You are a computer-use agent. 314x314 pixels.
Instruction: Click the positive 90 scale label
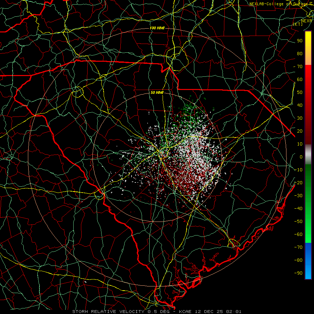pos(300,41)
